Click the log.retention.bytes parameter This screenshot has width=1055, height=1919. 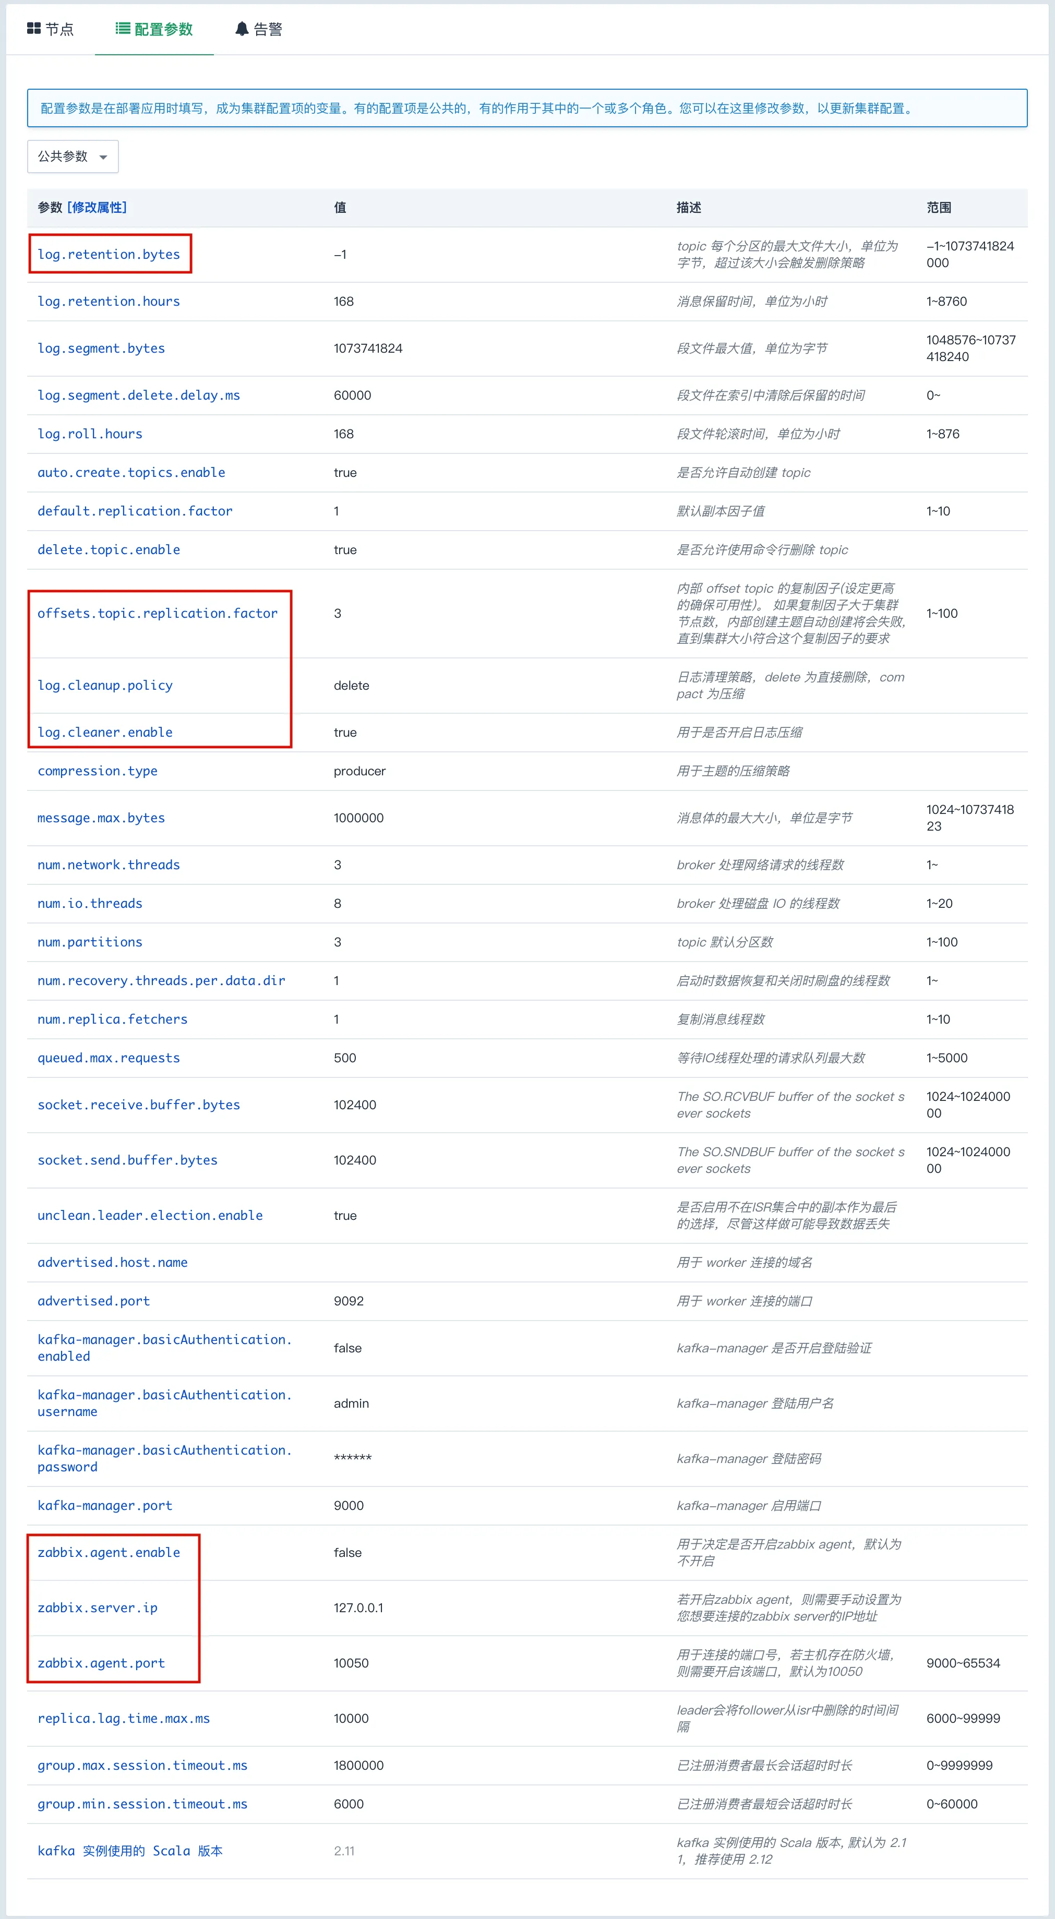pos(109,254)
